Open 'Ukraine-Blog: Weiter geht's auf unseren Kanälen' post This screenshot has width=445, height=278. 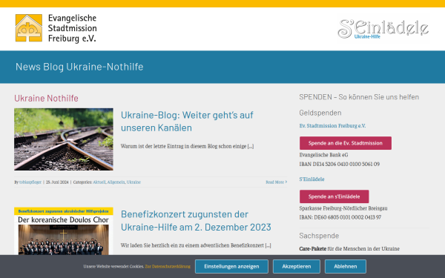(x=187, y=122)
